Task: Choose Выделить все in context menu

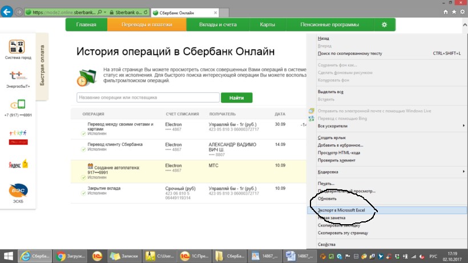Action: (330, 92)
